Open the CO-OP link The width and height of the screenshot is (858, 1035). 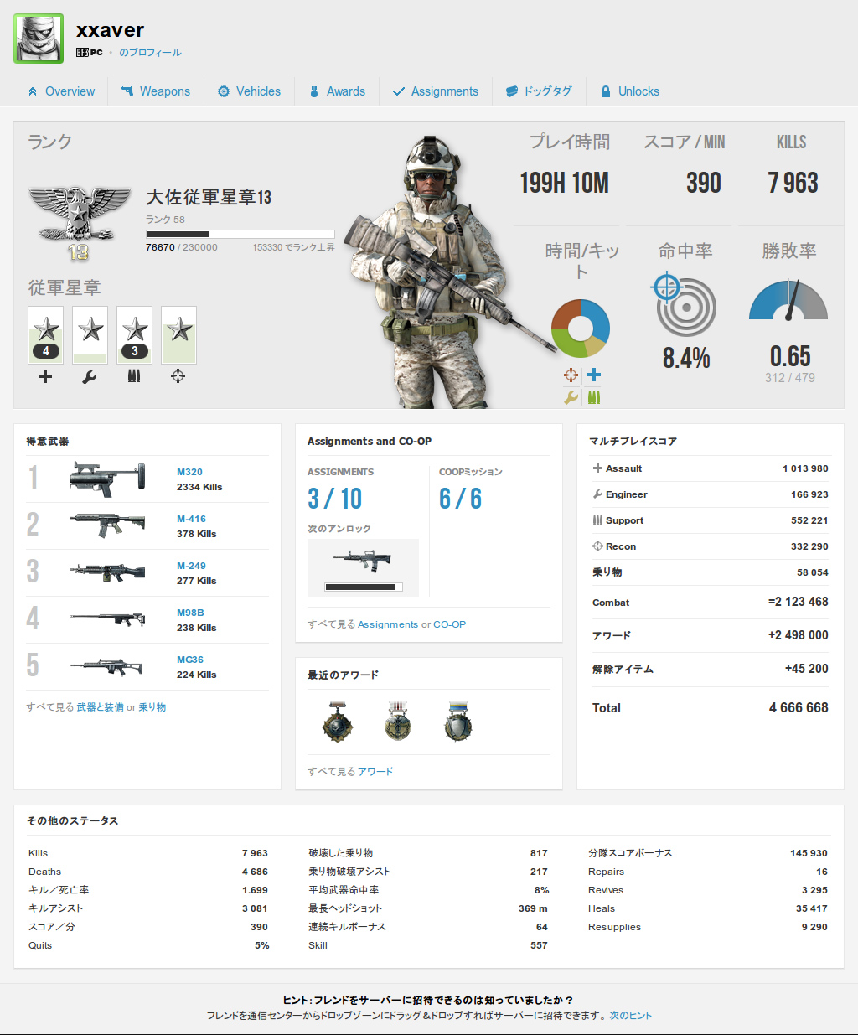coord(449,624)
